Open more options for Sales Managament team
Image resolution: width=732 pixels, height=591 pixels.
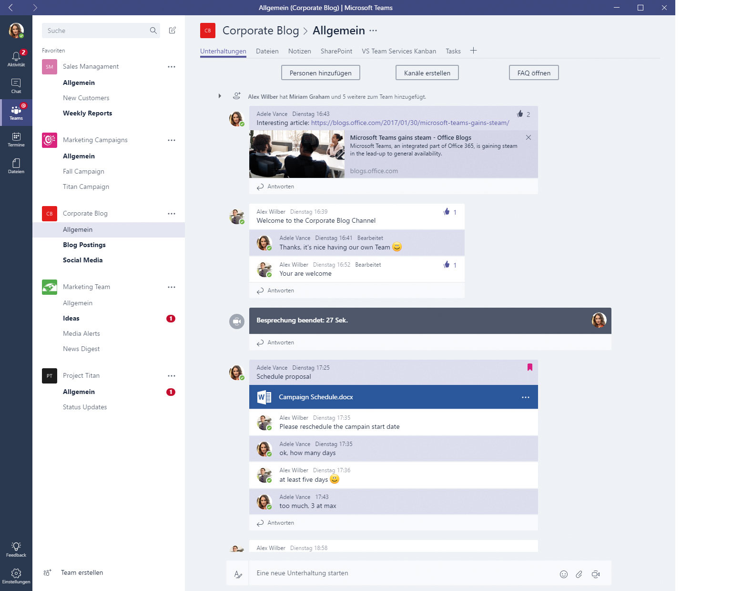tap(172, 67)
